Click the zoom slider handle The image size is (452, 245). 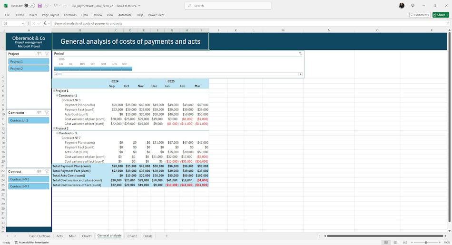pos(426,243)
